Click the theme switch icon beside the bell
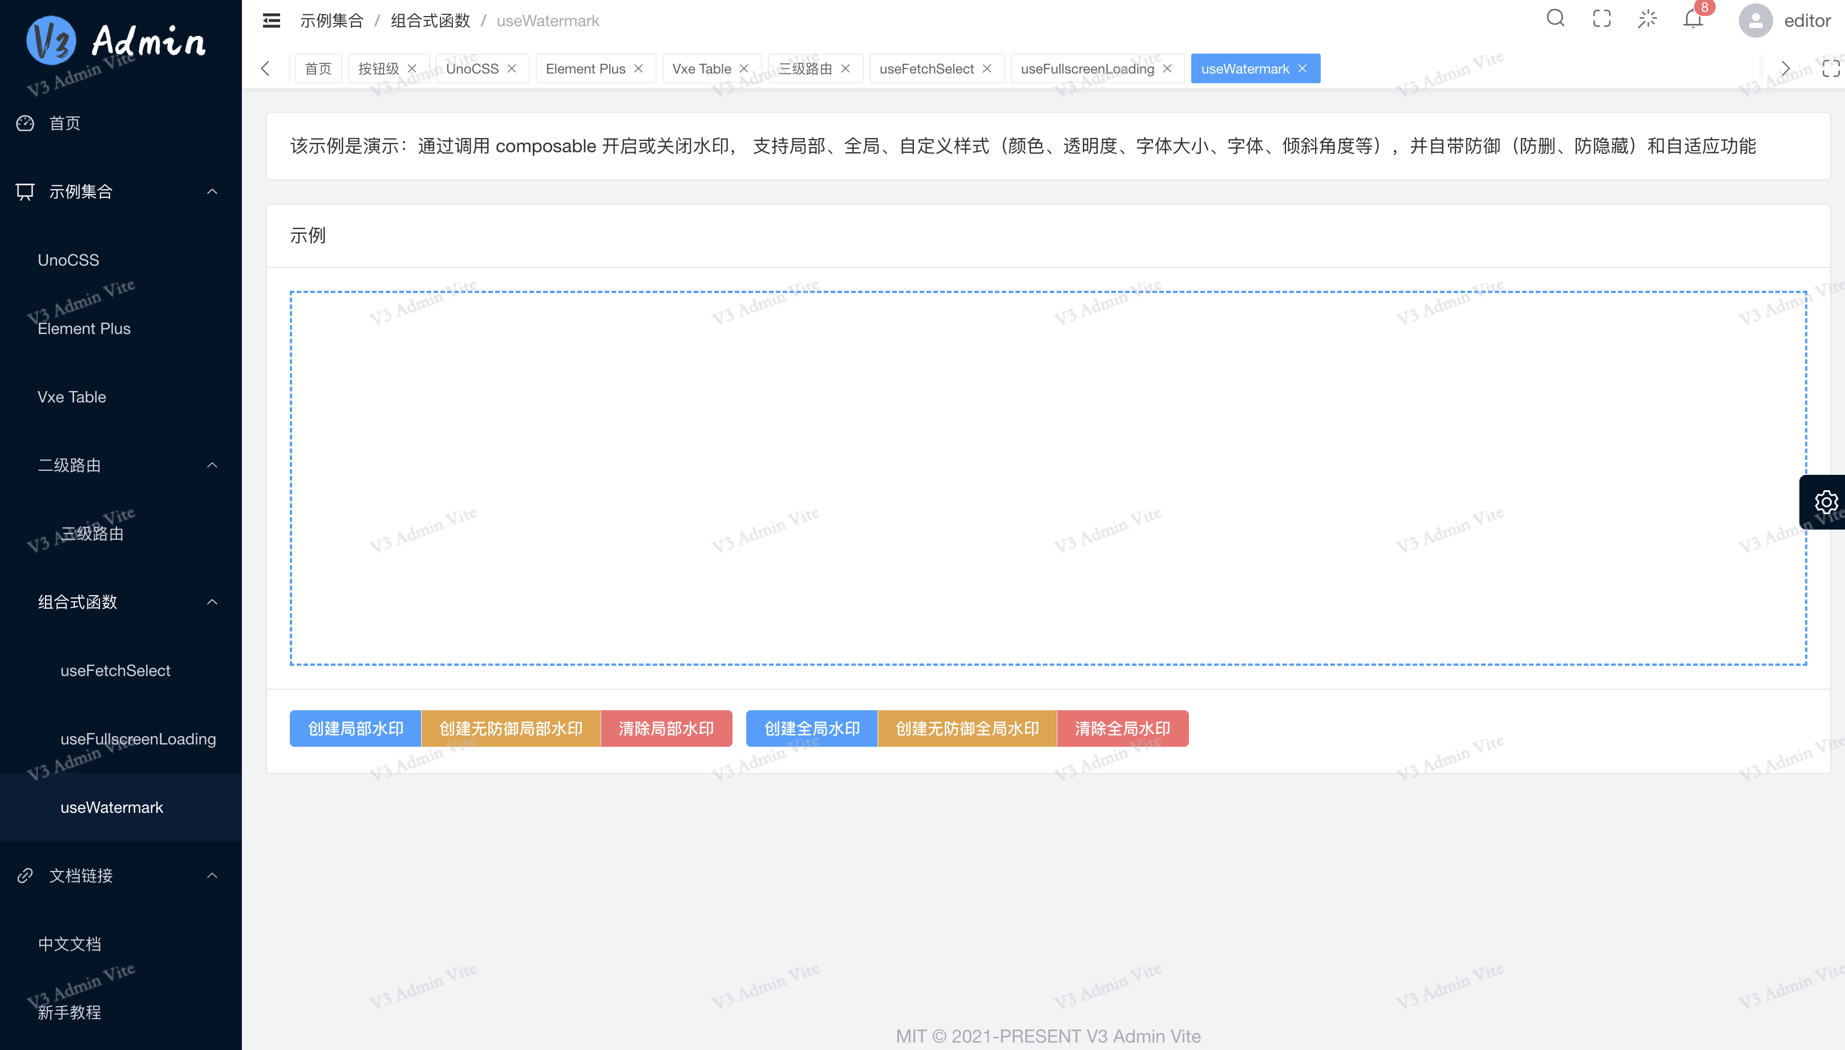The width and height of the screenshot is (1845, 1050). 1646,18
